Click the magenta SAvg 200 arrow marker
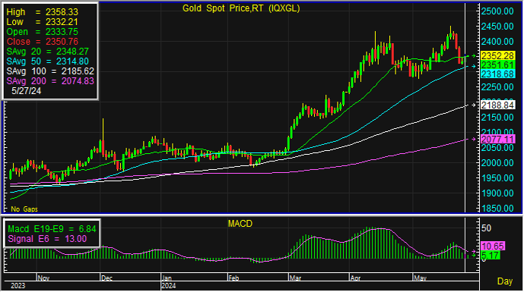The image size is (524, 292). [474, 139]
